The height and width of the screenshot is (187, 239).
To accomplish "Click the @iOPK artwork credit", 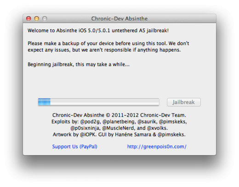I will [88, 134].
